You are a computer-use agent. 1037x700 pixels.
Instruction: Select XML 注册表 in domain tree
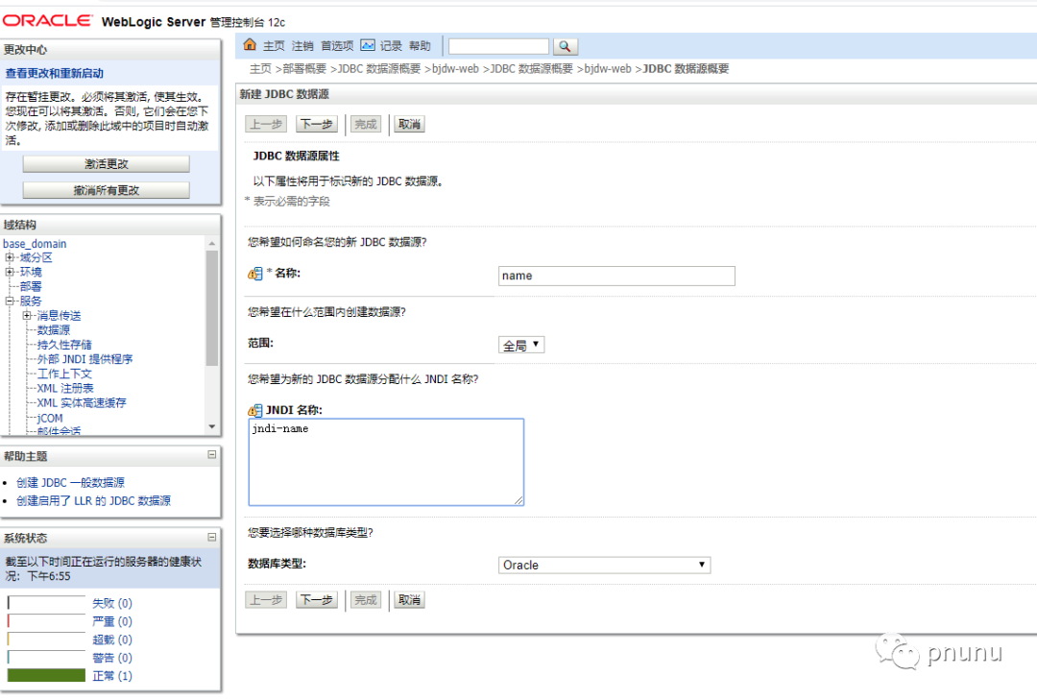pos(65,388)
